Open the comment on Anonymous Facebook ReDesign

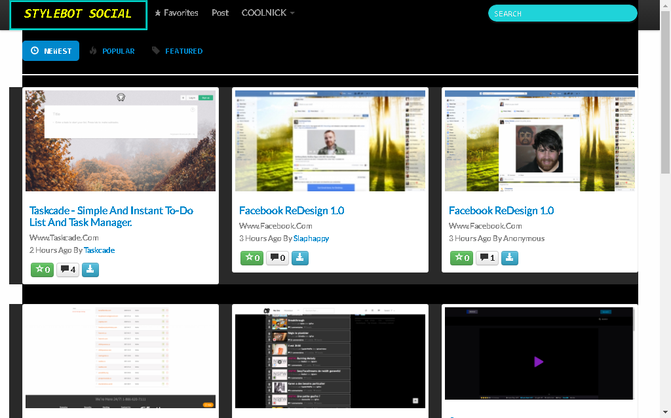point(487,257)
